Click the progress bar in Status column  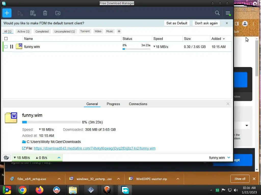(x=136, y=49)
